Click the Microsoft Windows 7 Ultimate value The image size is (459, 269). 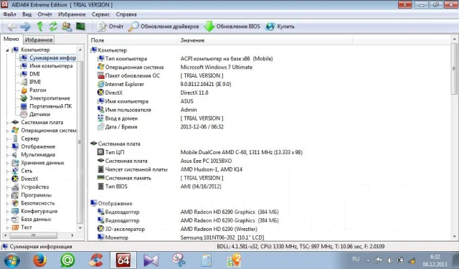(x=217, y=67)
